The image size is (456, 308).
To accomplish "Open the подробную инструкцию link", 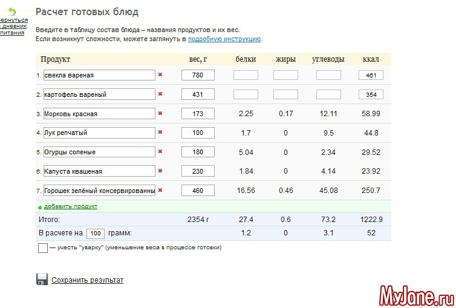I will point(224,39).
